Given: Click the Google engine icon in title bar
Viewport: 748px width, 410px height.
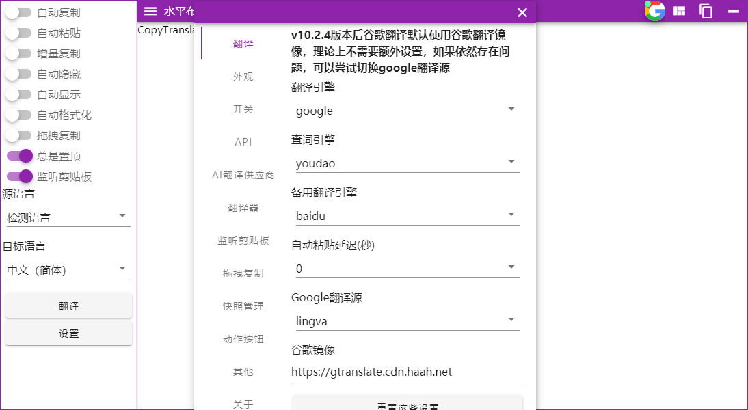Looking at the screenshot, I should [654, 11].
